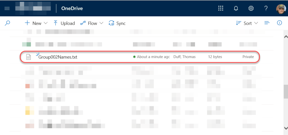Open the help question mark

266,8
